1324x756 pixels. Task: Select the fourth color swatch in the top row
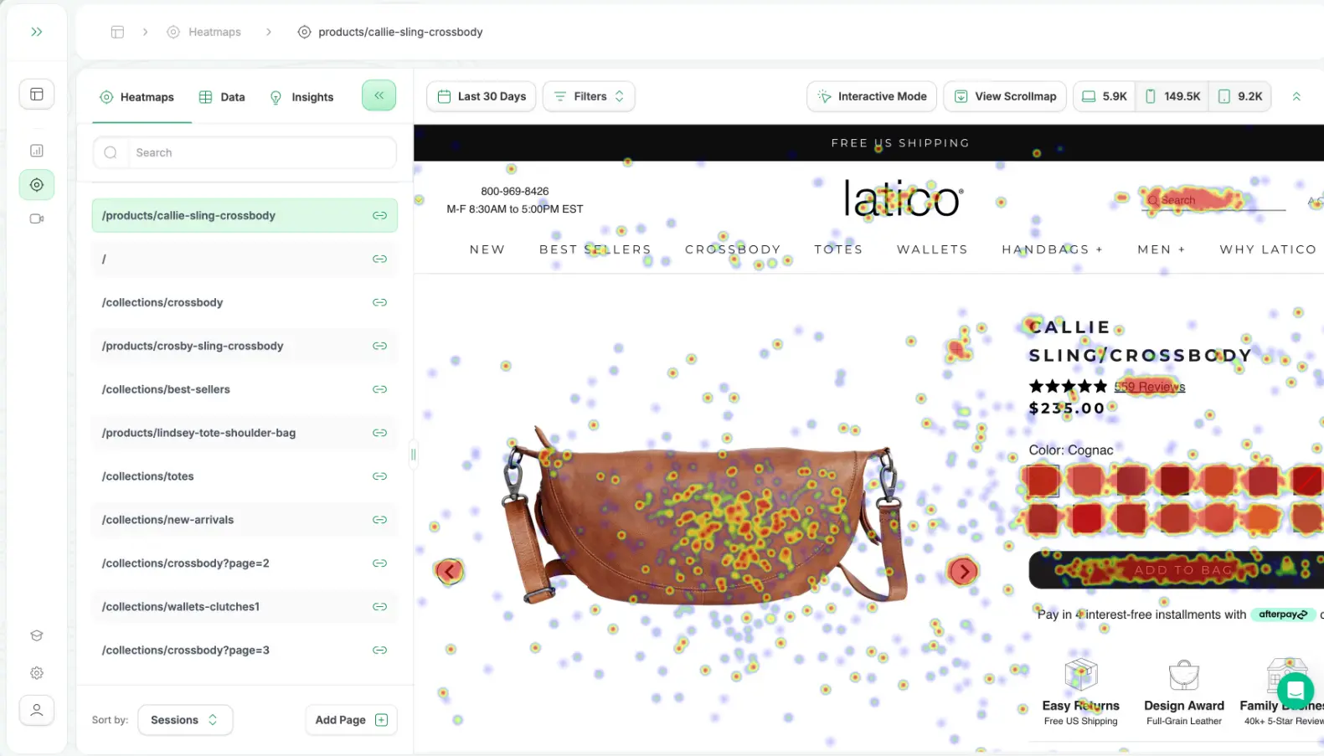(x=1174, y=481)
